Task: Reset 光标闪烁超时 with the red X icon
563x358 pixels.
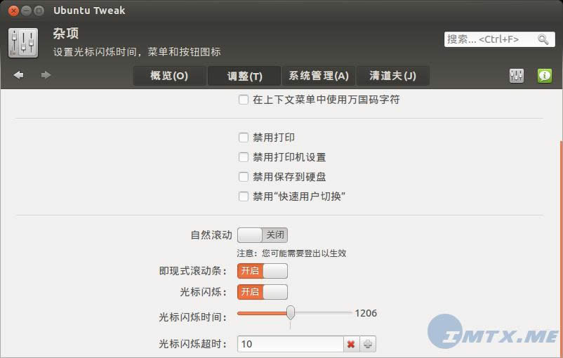Action: click(x=351, y=344)
